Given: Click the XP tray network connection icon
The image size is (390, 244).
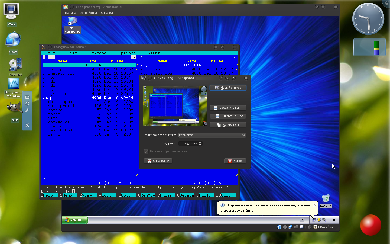Looking at the screenshot, I should 314,220.
